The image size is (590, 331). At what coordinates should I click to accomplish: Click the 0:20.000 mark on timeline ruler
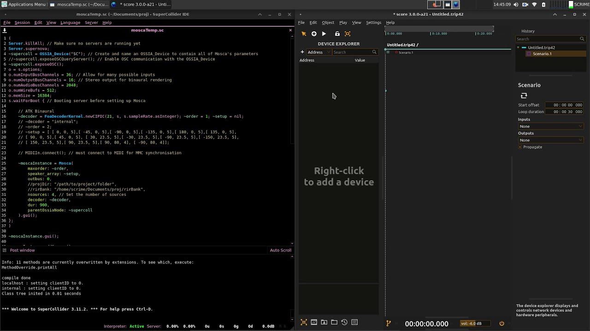(484, 34)
